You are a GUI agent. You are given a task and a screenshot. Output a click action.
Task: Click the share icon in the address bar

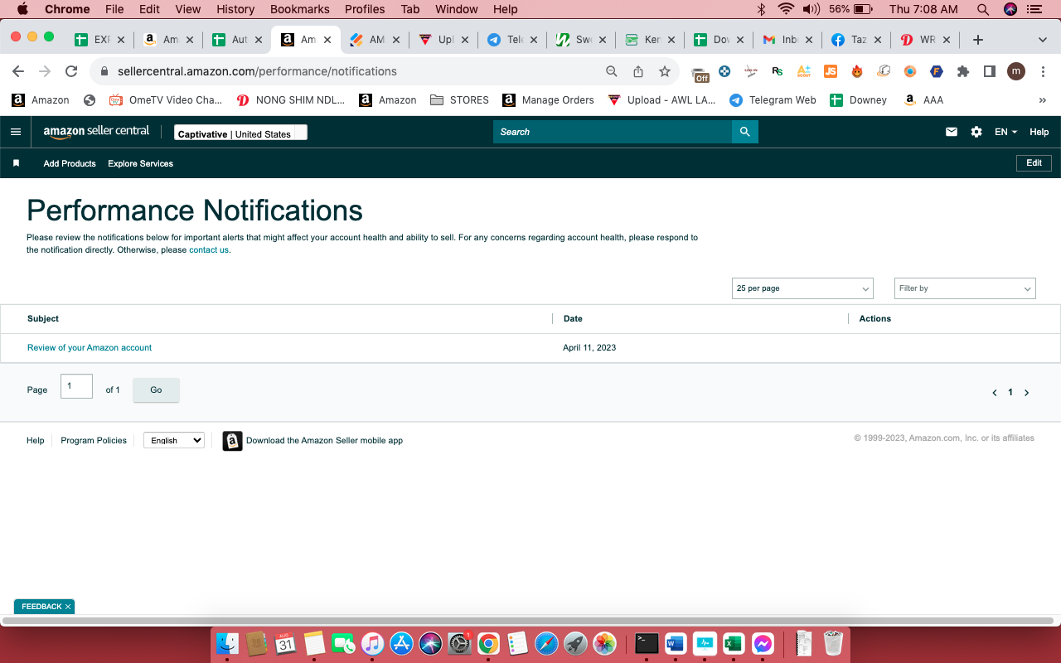[x=638, y=71]
